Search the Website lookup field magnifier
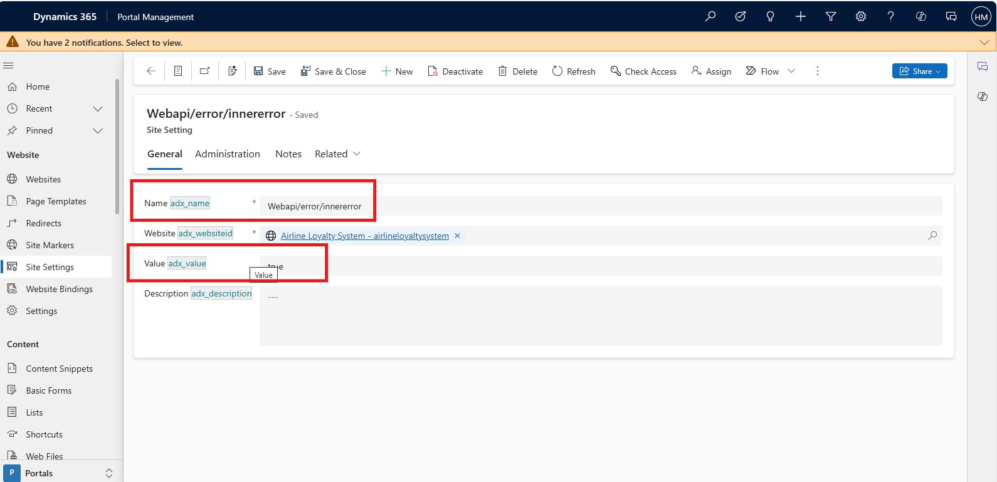 (932, 236)
